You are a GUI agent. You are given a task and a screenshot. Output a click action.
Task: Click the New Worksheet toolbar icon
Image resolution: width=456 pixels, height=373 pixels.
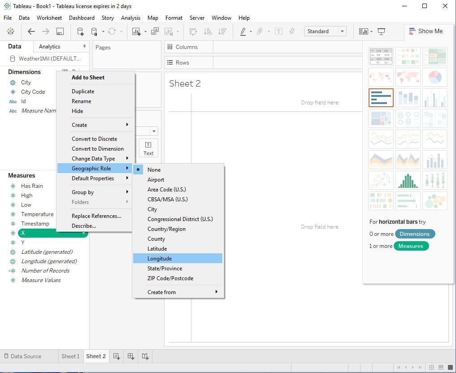(x=136, y=31)
